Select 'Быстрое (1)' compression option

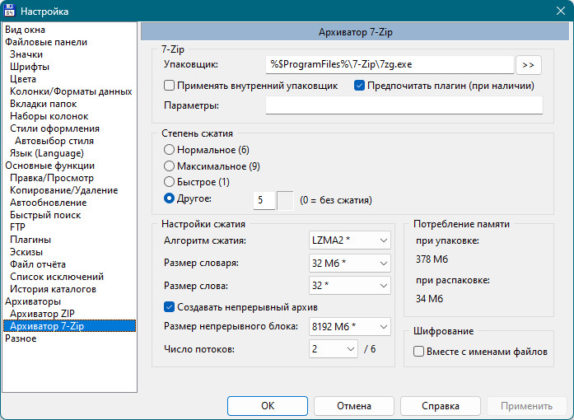(x=170, y=181)
